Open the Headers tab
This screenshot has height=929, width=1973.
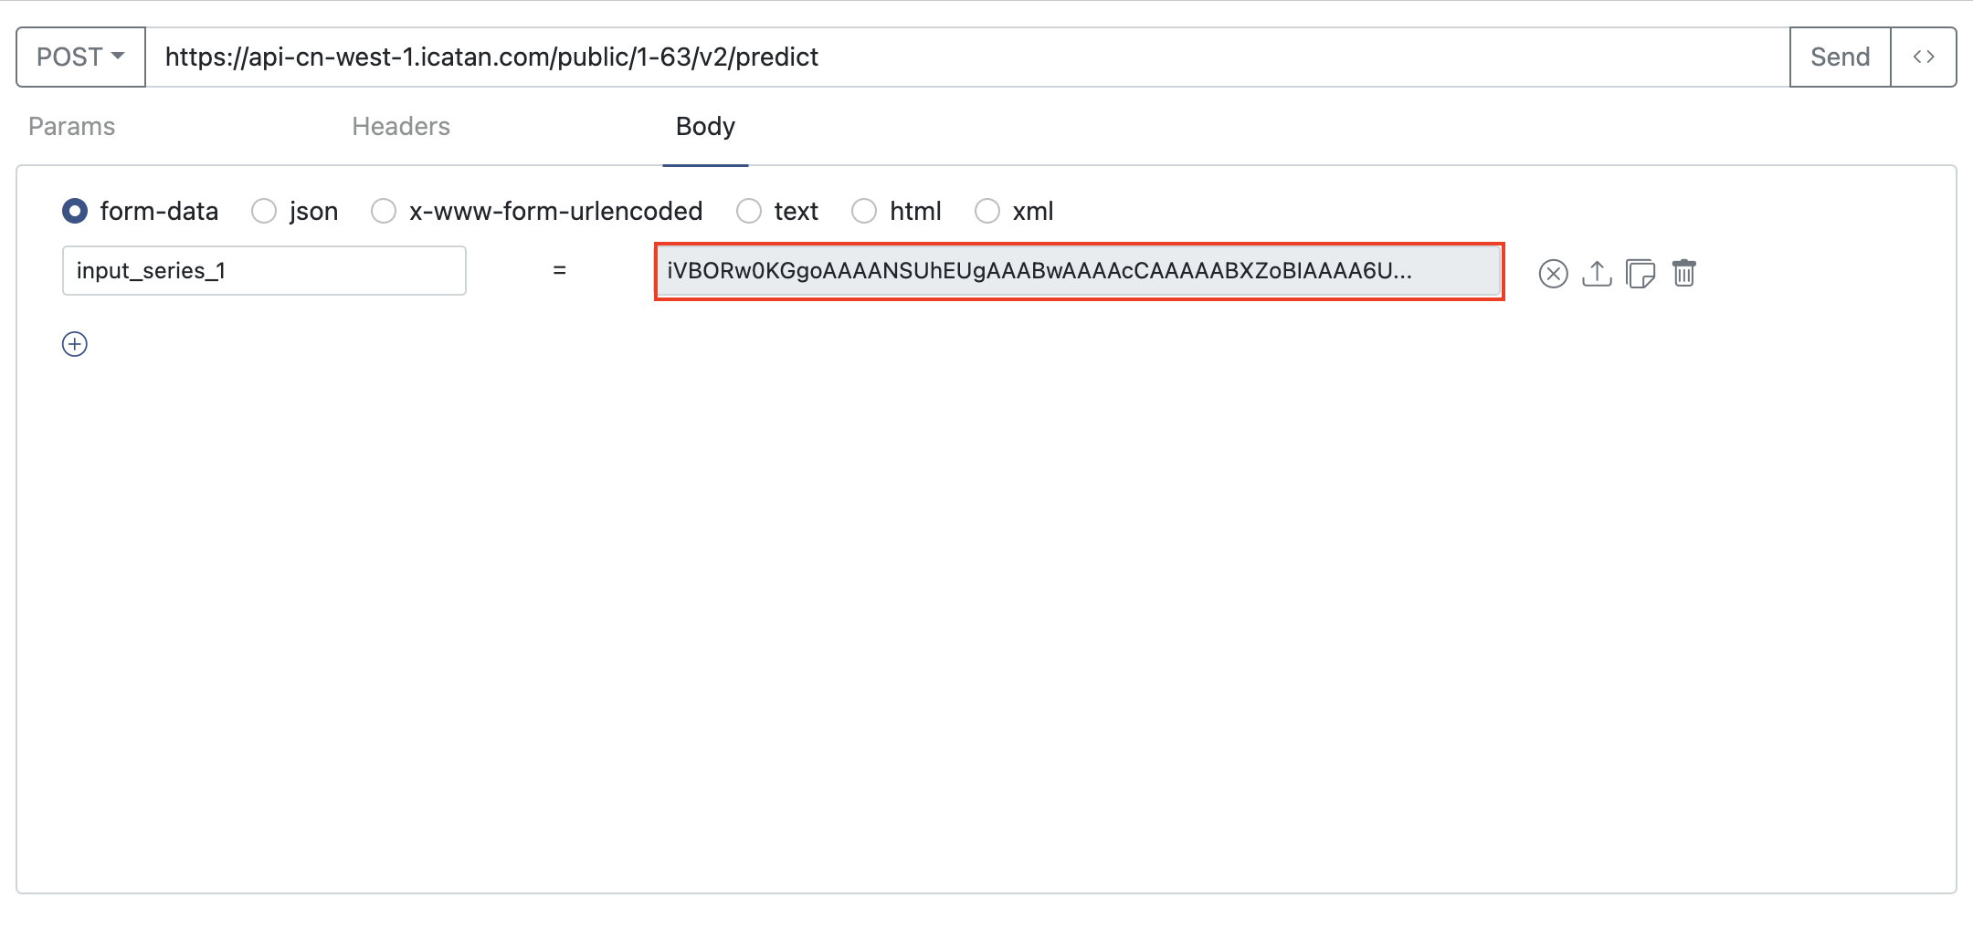pyautogui.click(x=401, y=126)
